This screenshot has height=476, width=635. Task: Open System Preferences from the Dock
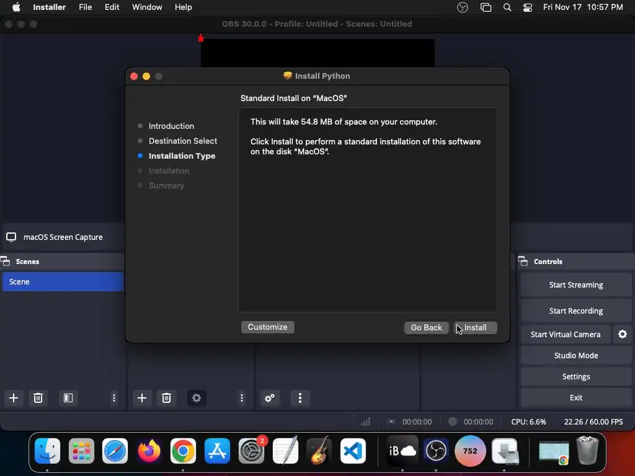252,451
